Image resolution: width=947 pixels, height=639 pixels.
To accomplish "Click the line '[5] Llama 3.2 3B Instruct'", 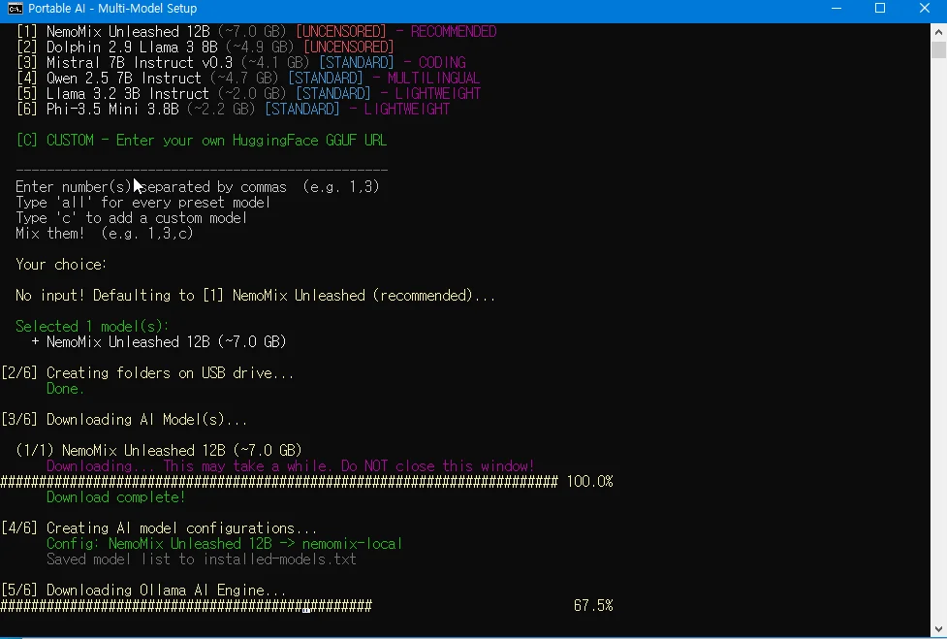I will tap(248, 94).
